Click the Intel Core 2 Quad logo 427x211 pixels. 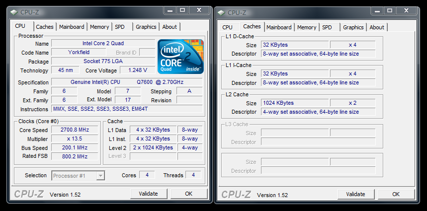pos(181,57)
